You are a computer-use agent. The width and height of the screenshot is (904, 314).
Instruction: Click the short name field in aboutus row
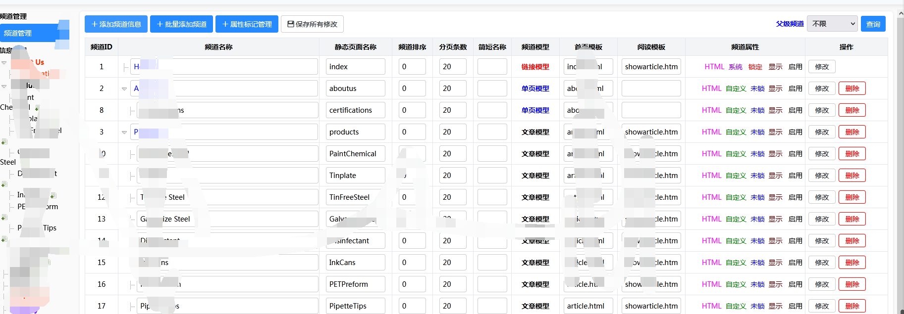point(492,89)
